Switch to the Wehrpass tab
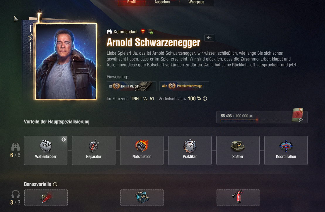The image size is (325, 212). pos(196,2)
